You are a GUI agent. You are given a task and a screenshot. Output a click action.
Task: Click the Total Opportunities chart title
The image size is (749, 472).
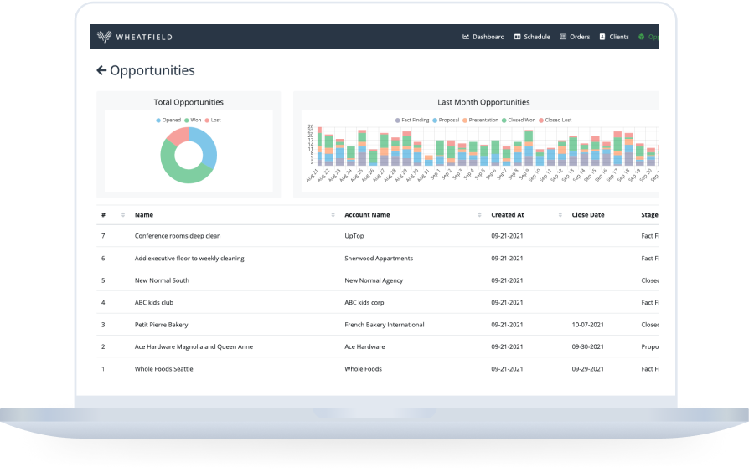pyautogui.click(x=189, y=102)
